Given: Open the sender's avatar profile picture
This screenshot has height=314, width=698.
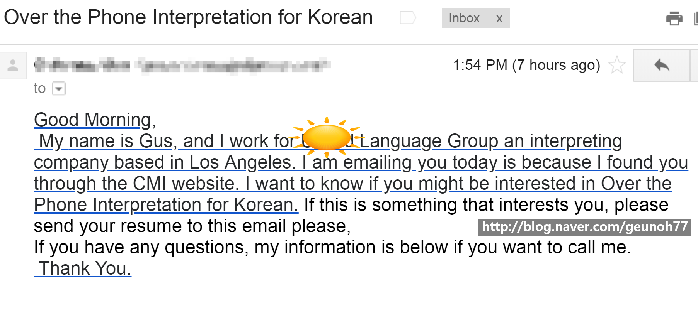Looking at the screenshot, I should 13,65.
